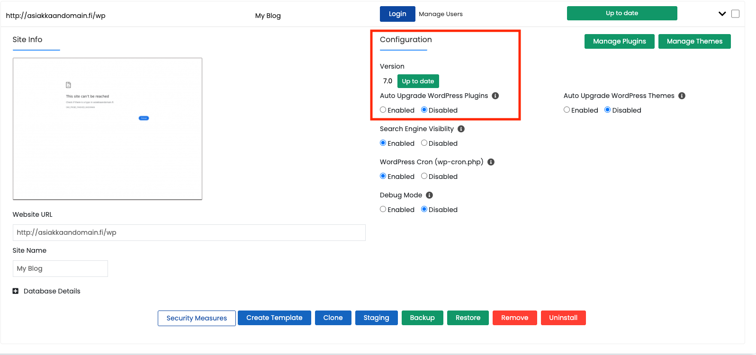Click info icon next to Search Engine Visiblity
Image resolution: width=756 pixels, height=355 pixels.
pyautogui.click(x=461, y=129)
